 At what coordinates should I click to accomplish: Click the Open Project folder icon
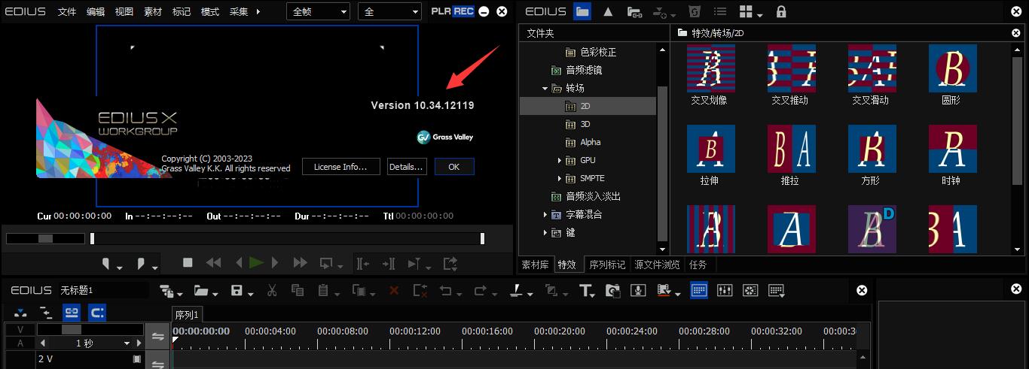coord(201,291)
